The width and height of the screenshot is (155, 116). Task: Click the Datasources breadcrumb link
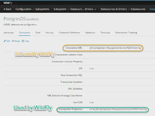point(138,9)
